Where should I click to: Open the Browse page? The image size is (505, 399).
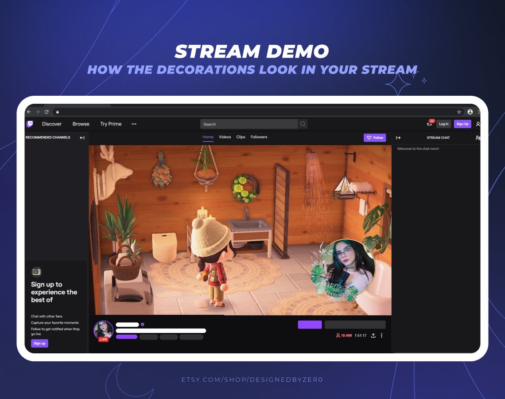tap(81, 124)
